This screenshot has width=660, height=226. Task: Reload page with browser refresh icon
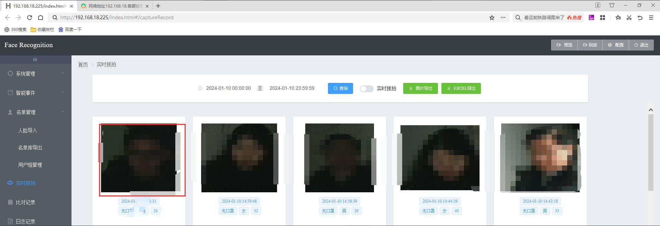[30, 18]
